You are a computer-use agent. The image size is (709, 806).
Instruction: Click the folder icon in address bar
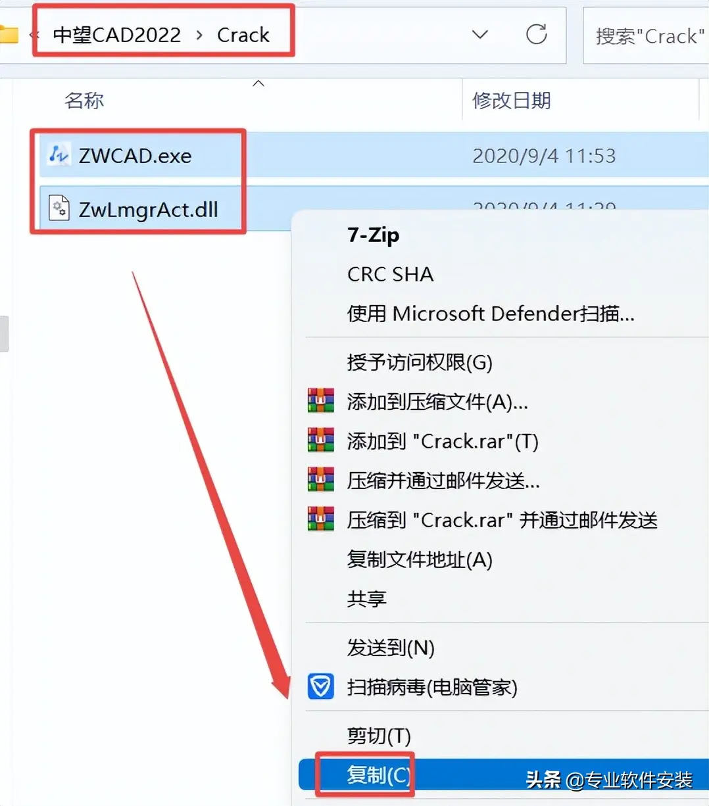9,34
